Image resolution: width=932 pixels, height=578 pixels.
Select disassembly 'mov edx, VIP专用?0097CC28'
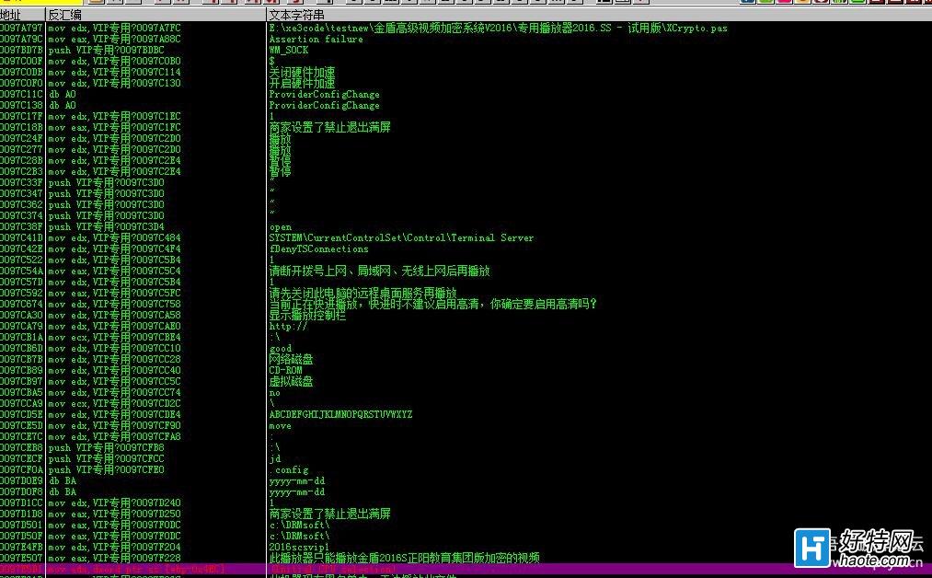pos(114,359)
